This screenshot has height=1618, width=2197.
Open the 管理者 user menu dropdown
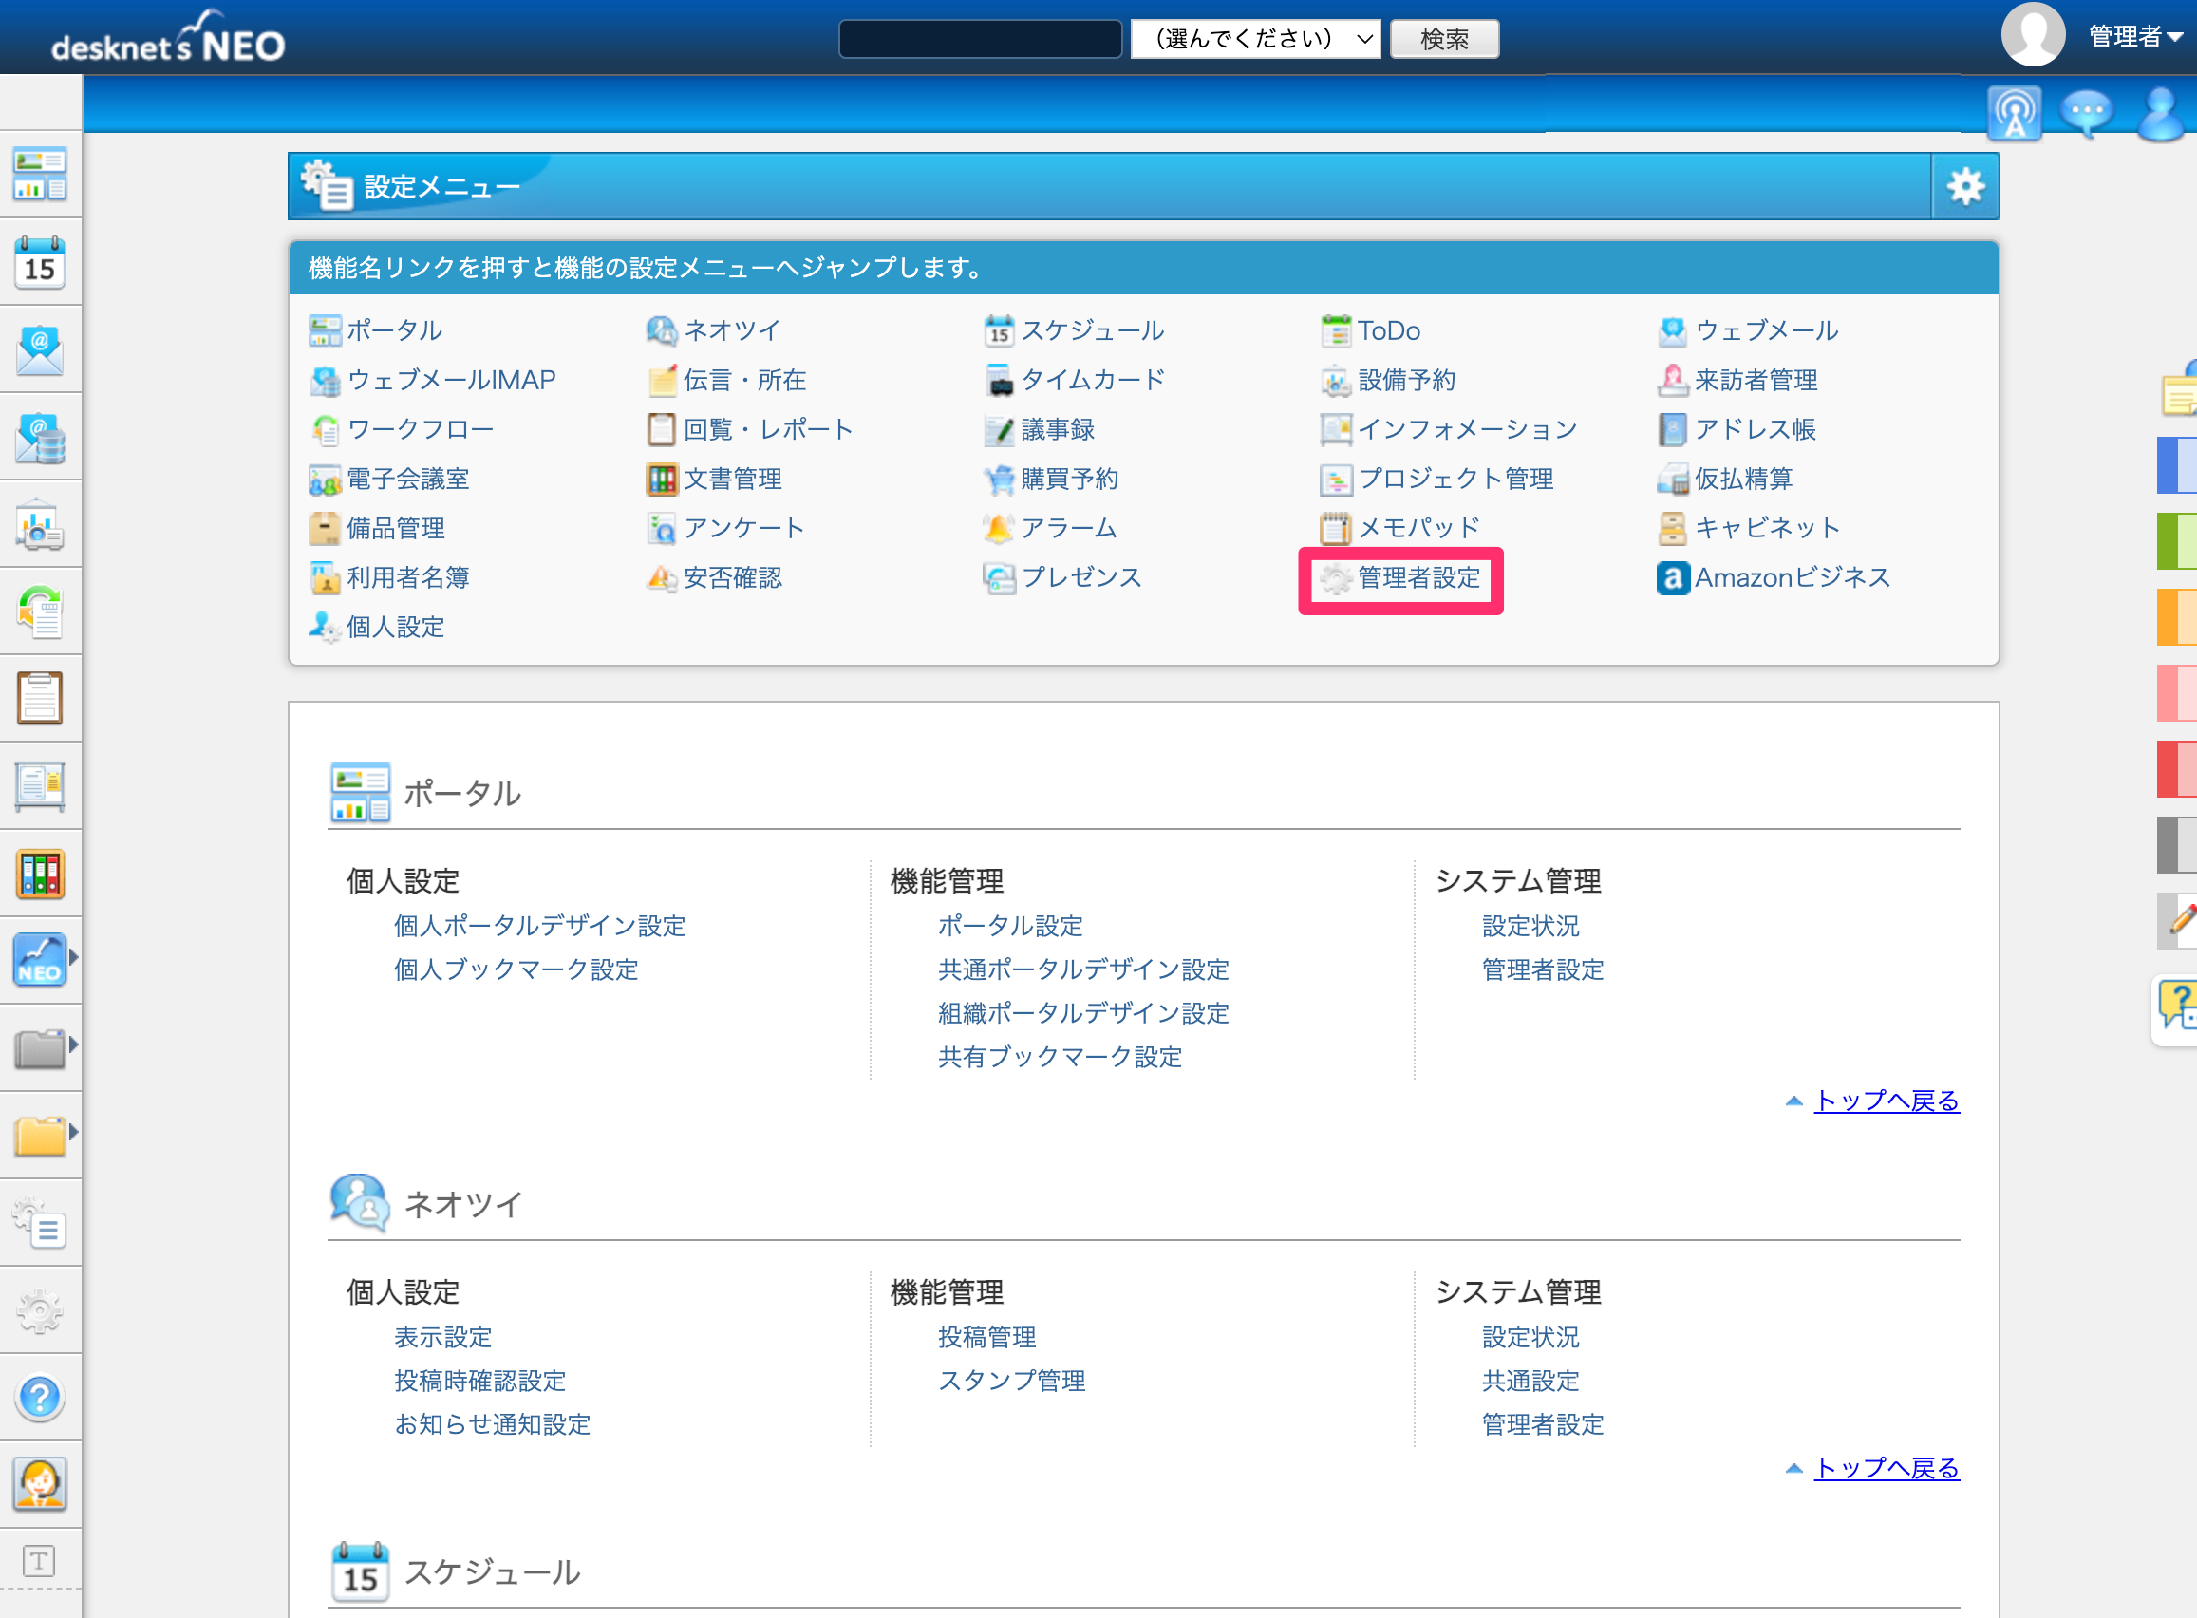pyautogui.click(x=2134, y=36)
